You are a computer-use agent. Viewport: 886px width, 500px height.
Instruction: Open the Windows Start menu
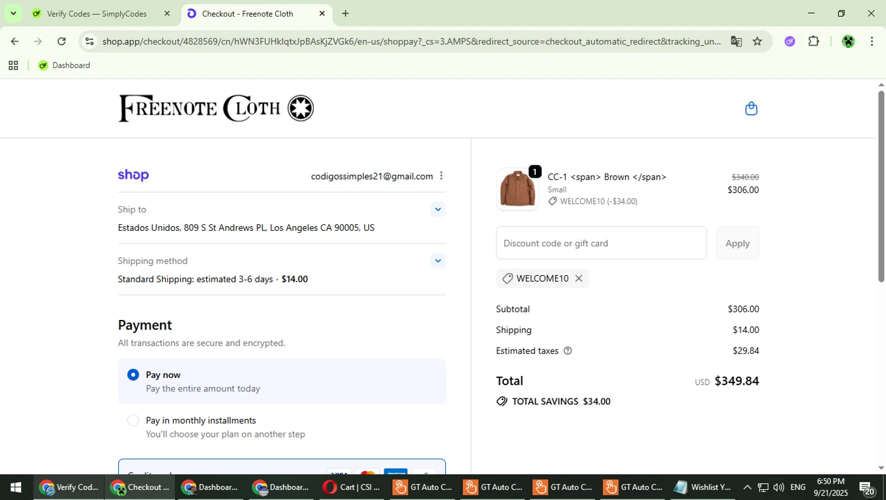16,487
